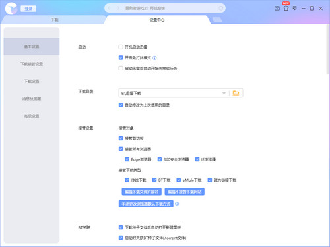Toggle eMule下载 checkbox
Image resolution: width=330 pixels, height=247 pixels.
179,180
